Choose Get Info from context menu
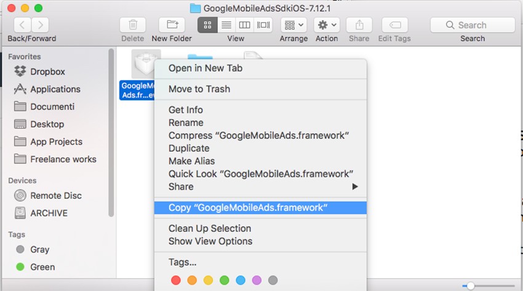523x291 pixels. coord(260,110)
